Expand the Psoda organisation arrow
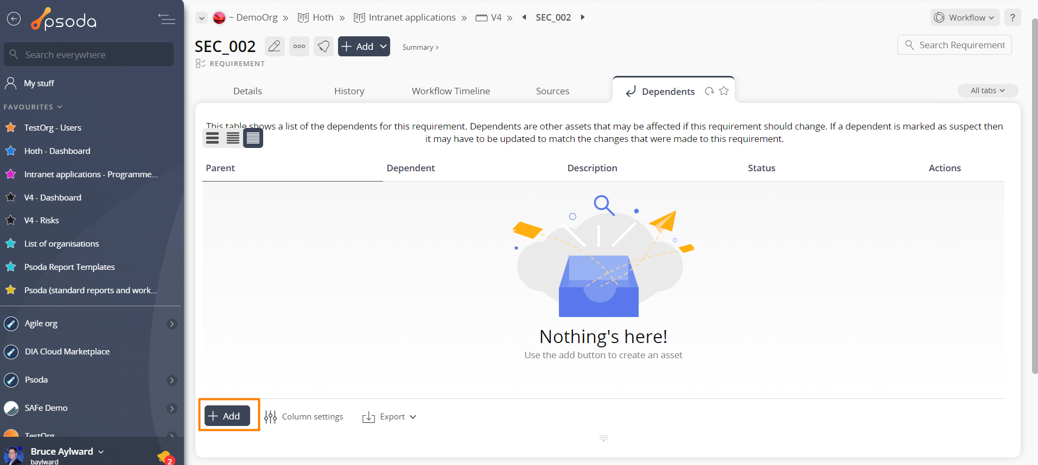The width and height of the screenshot is (1038, 465). click(x=172, y=380)
